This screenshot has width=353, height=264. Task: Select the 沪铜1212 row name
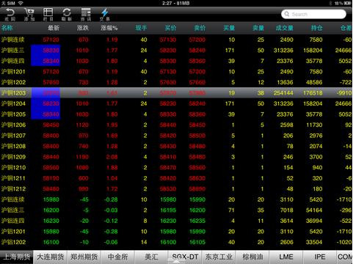[13, 188]
